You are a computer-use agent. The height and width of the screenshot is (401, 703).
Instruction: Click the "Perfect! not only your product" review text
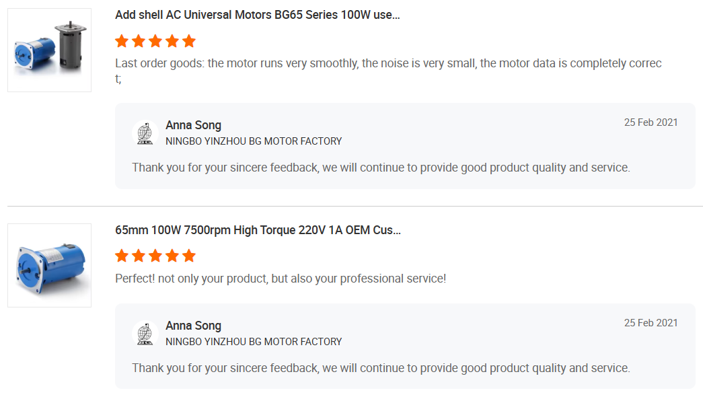click(281, 279)
